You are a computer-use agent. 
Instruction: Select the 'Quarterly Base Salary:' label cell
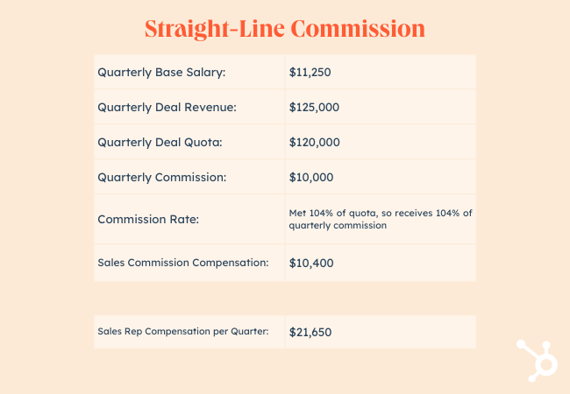(x=161, y=72)
